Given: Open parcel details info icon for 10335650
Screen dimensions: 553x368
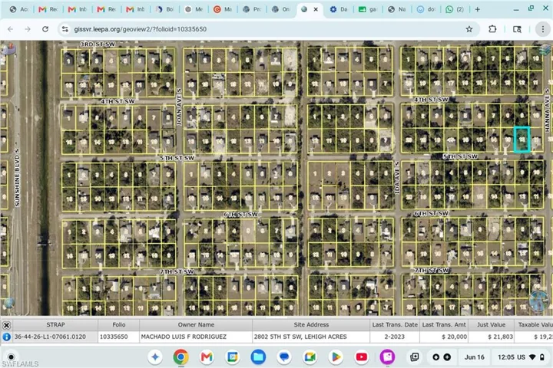Looking at the screenshot, I should (x=6, y=337).
